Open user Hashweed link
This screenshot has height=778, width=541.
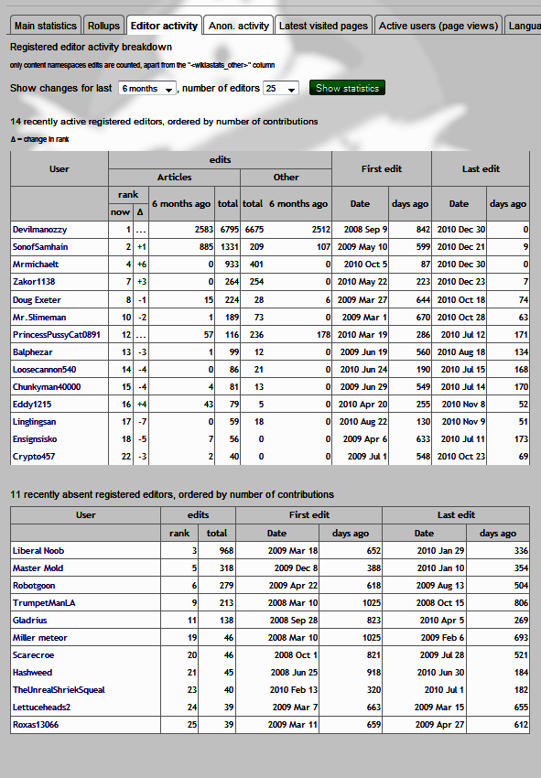32,673
